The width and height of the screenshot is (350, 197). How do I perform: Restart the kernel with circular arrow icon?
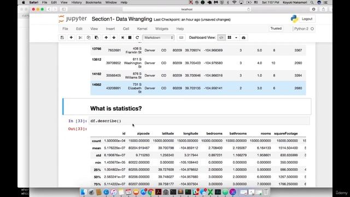pos(137,38)
